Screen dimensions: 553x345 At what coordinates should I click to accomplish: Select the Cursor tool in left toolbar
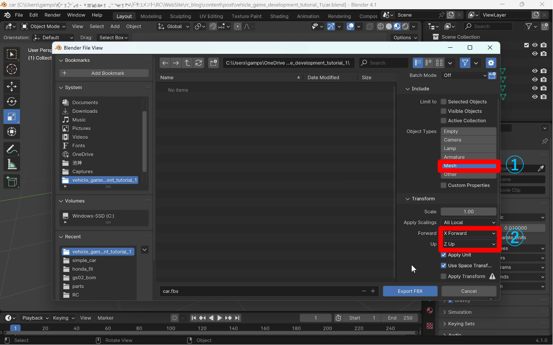click(x=12, y=69)
